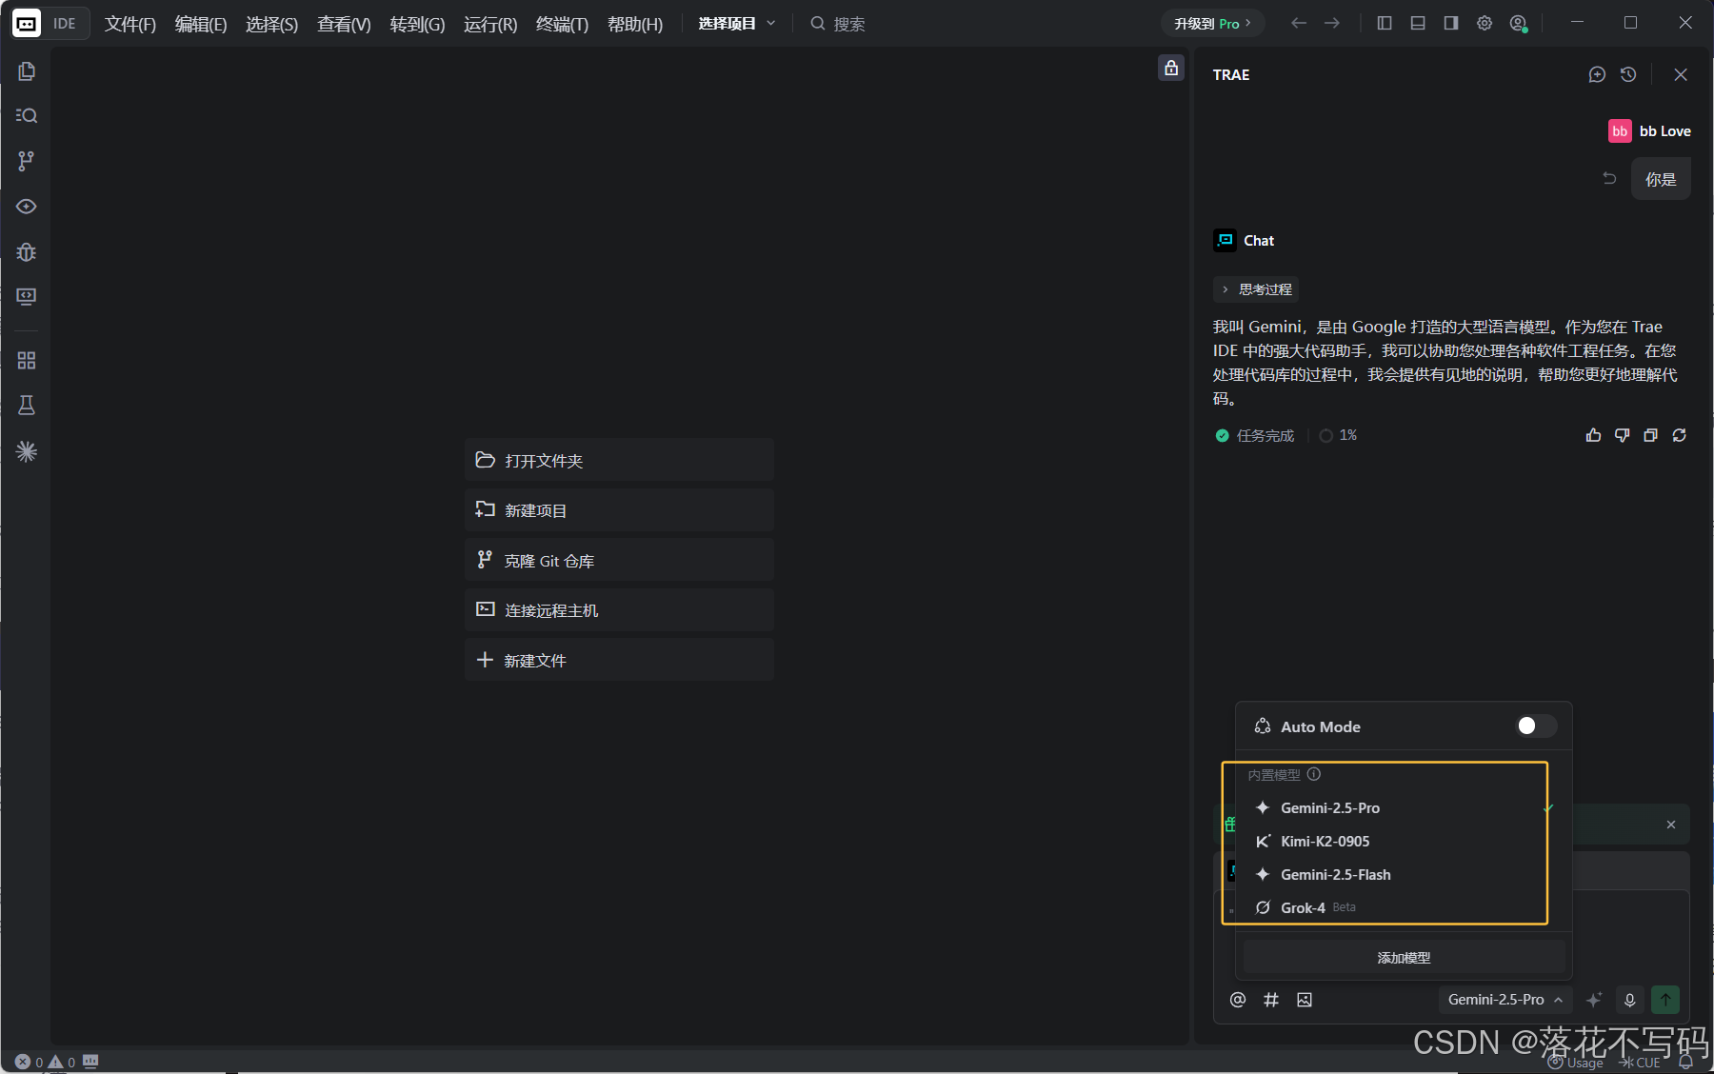Click the 内置模型 info icon
The image size is (1714, 1074).
pyautogui.click(x=1314, y=774)
